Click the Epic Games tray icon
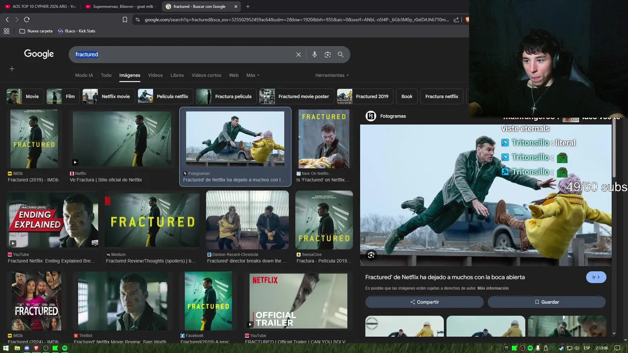Image resolution: width=628 pixels, height=353 pixels. [506, 348]
